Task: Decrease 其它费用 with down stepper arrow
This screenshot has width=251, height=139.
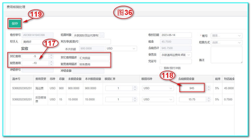Action: 51,58
